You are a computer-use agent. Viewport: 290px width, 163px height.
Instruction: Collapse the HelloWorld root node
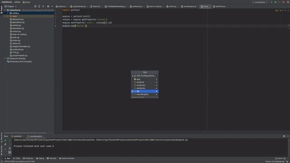pyautogui.click(x=5, y=10)
